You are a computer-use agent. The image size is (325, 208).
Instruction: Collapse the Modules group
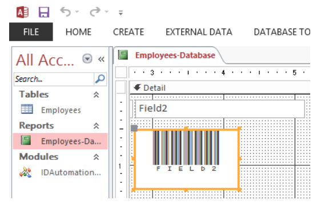[96, 157]
